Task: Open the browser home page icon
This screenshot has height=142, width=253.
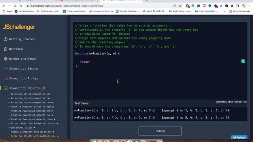Action: (21, 6)
